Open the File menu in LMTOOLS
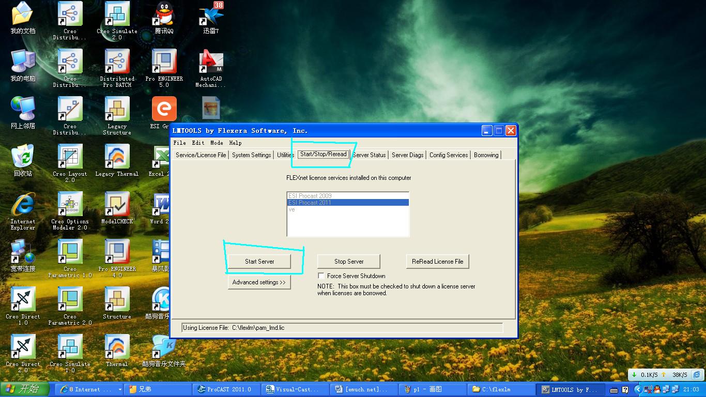This screenshot has height=397, width=706. 180,143
